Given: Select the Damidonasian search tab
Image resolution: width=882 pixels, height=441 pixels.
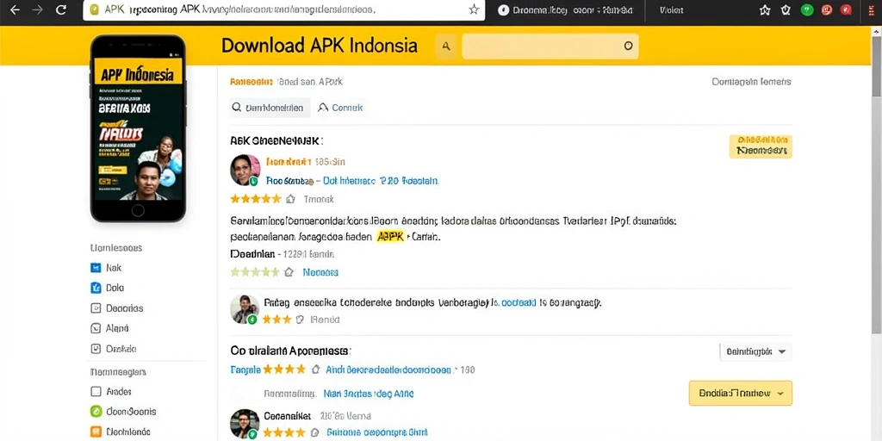Looking at the screenshot, I should (270, 108).
